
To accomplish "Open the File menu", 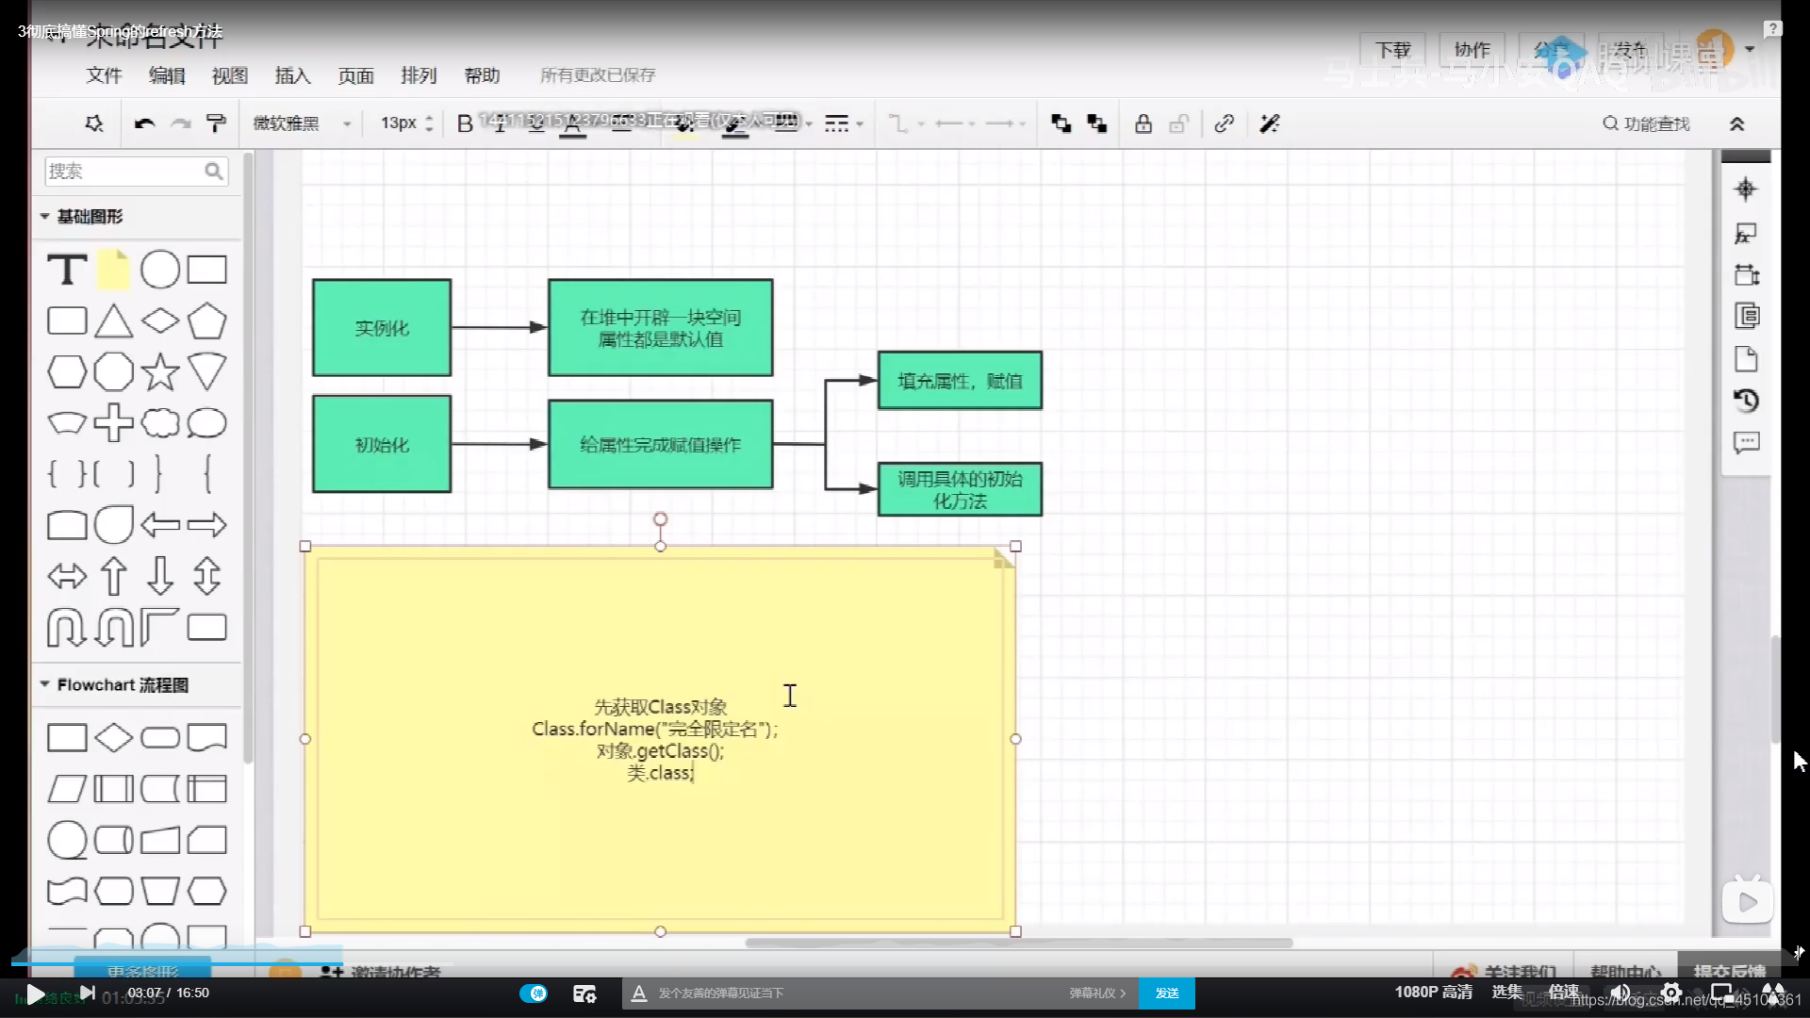I will tap(105, 75).
